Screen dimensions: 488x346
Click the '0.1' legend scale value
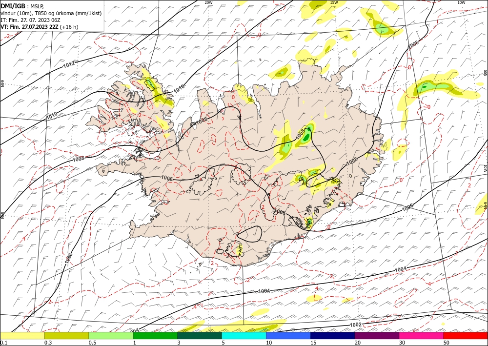pyautogui.click(x=3, y=343)
